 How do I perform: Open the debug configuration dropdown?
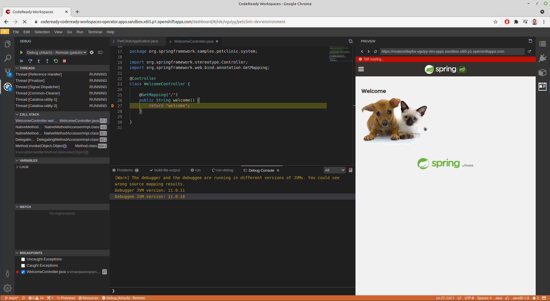click(56, 52)
